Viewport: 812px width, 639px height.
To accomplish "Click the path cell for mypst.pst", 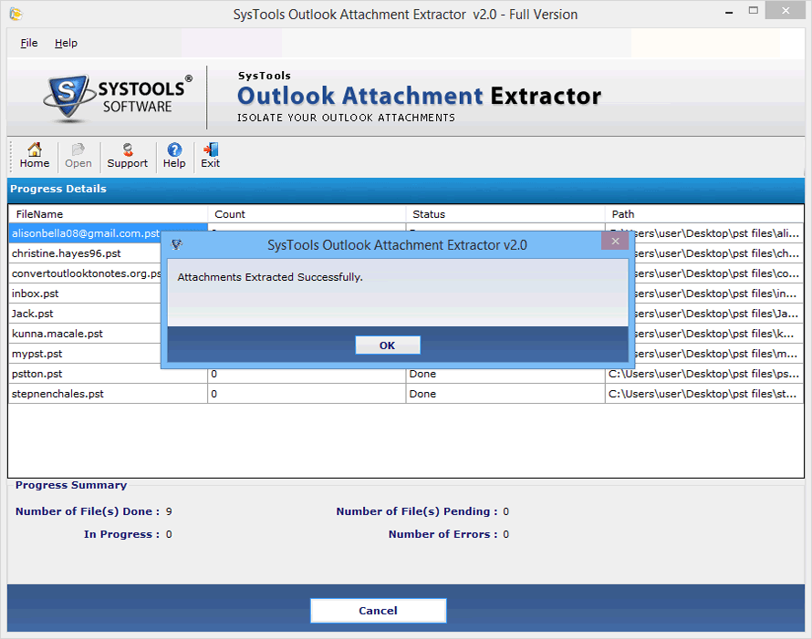I will pos(719,354).
